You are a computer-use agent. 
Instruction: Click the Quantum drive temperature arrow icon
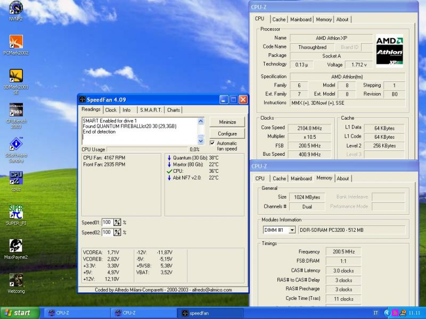[x=169, y=157]
